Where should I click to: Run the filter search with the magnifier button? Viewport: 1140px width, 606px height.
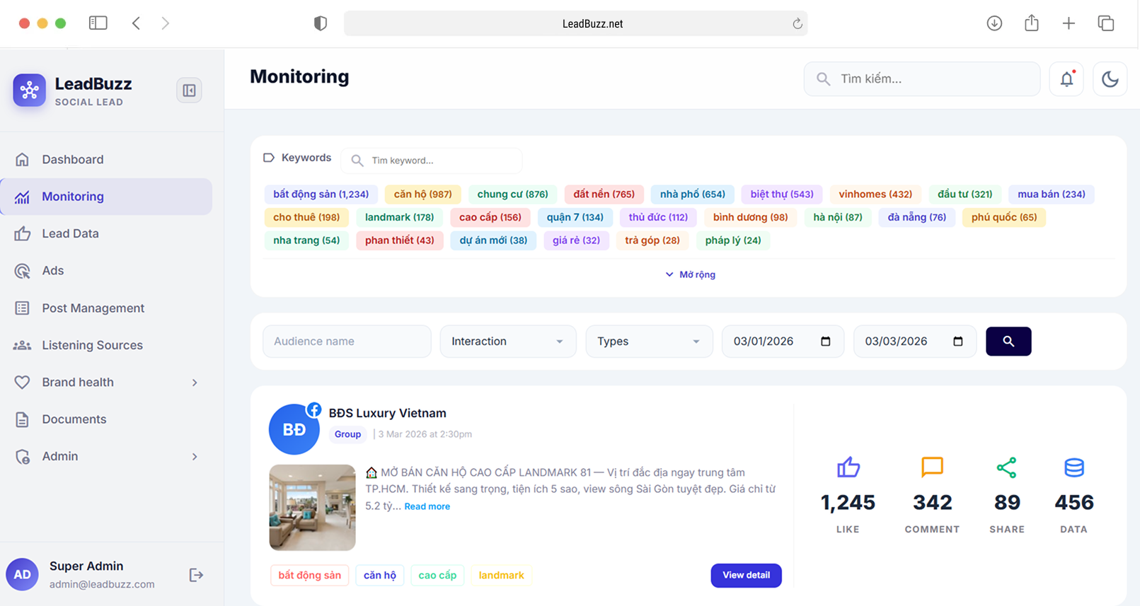pyautogui.click(x=1008, y=342)
